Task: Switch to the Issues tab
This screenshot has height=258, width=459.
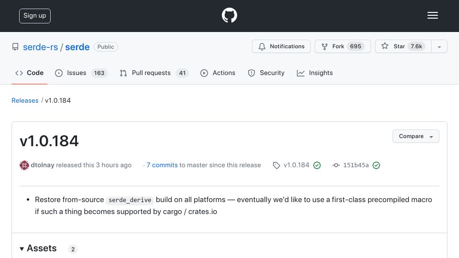Action: click(81, 73)
